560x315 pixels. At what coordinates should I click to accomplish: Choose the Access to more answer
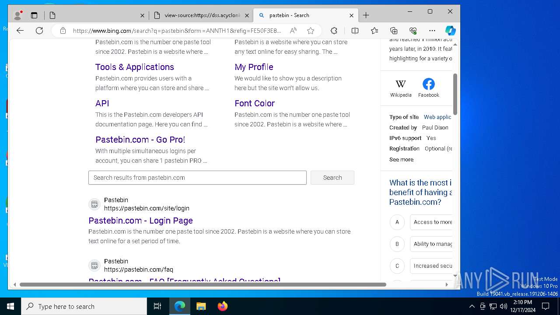click(x=431, y=222)
